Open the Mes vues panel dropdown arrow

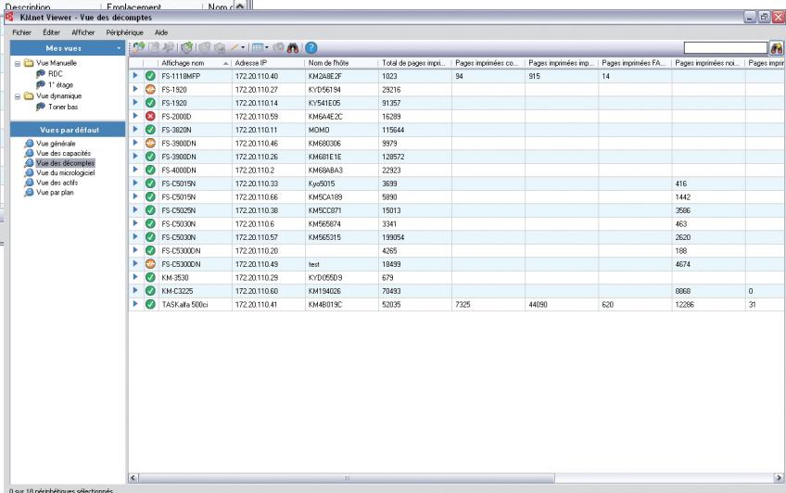[119, 48]
